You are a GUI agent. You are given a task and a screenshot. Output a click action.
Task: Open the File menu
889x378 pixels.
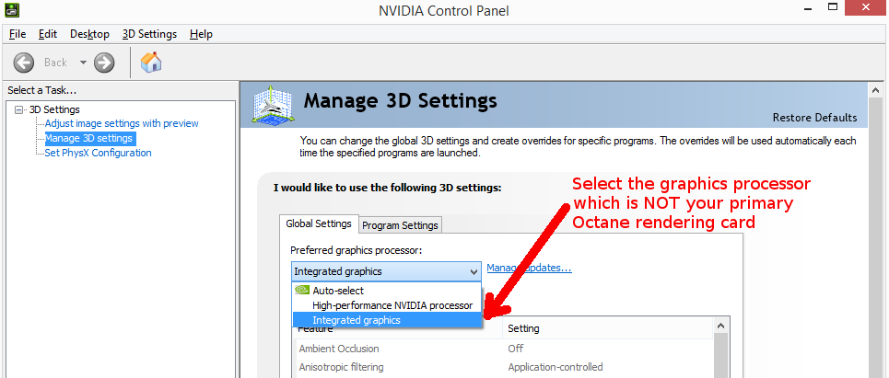(18, 34)
